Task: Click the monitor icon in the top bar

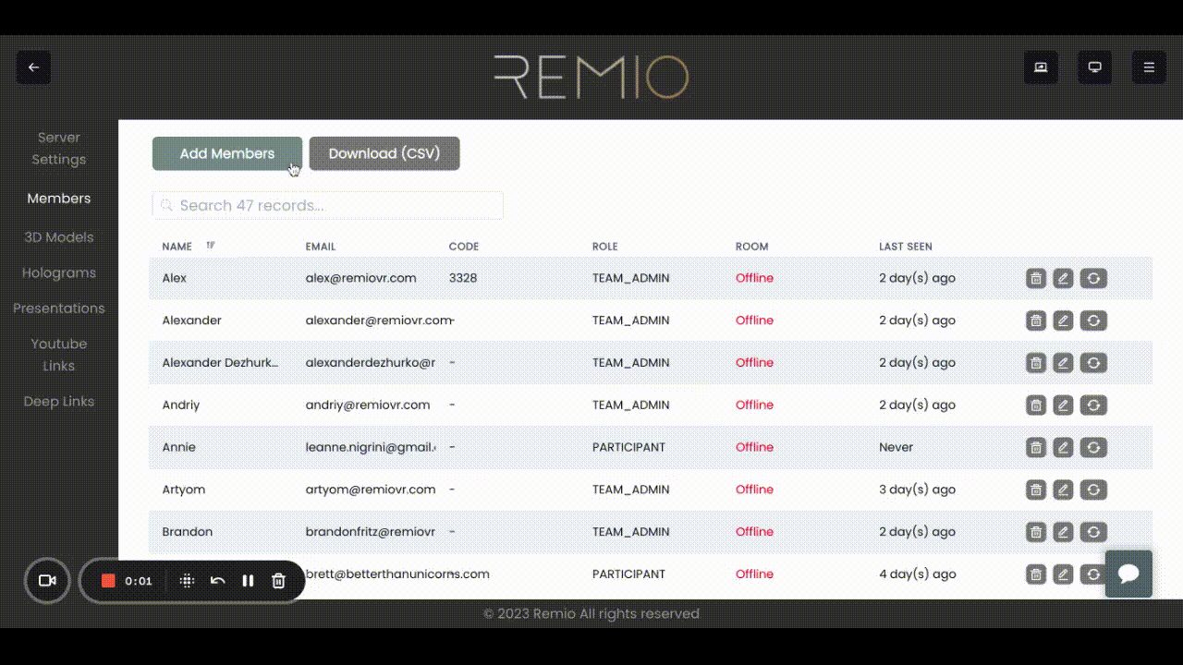Action: (1094, 66)
